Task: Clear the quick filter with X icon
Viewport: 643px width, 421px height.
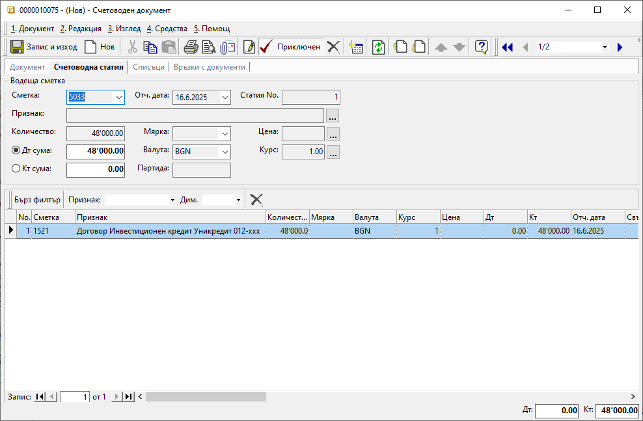Action: tap(256, 200)
